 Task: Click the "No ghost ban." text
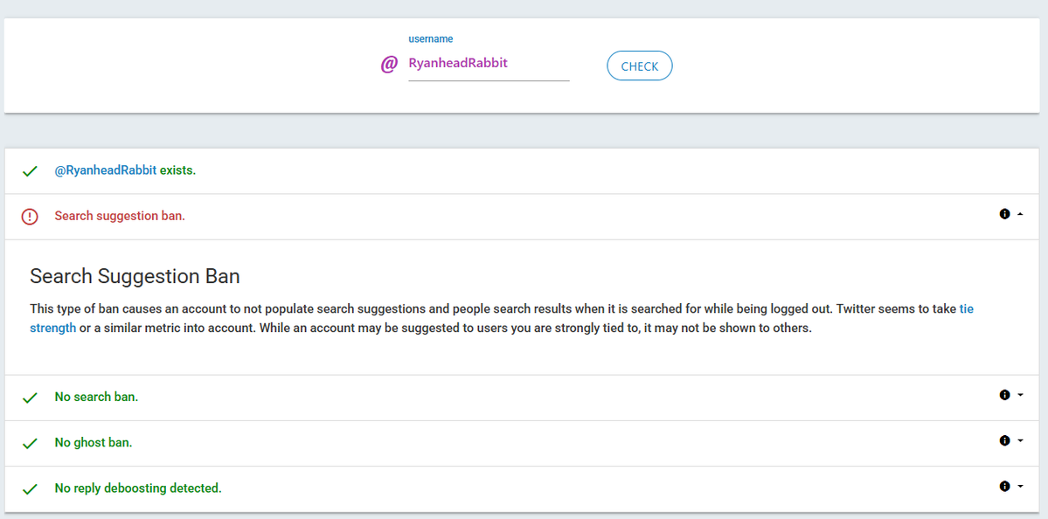point(94,442)
